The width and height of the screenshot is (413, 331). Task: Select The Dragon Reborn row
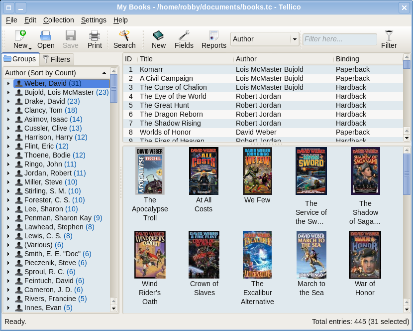pyautogui.click(x=263, y=114)
